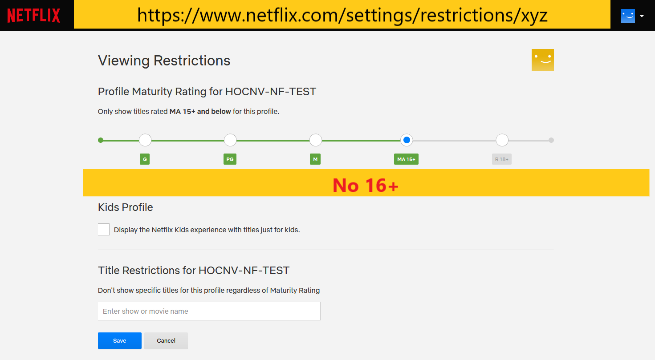Open the blue profile avatar menu
Image resolution: width=655 pixels, height=360 pixels.
click(627, 16)
